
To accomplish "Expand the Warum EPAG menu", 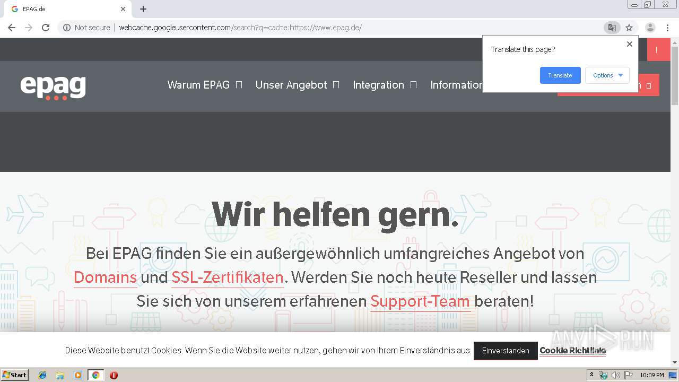I will point(205,85).
